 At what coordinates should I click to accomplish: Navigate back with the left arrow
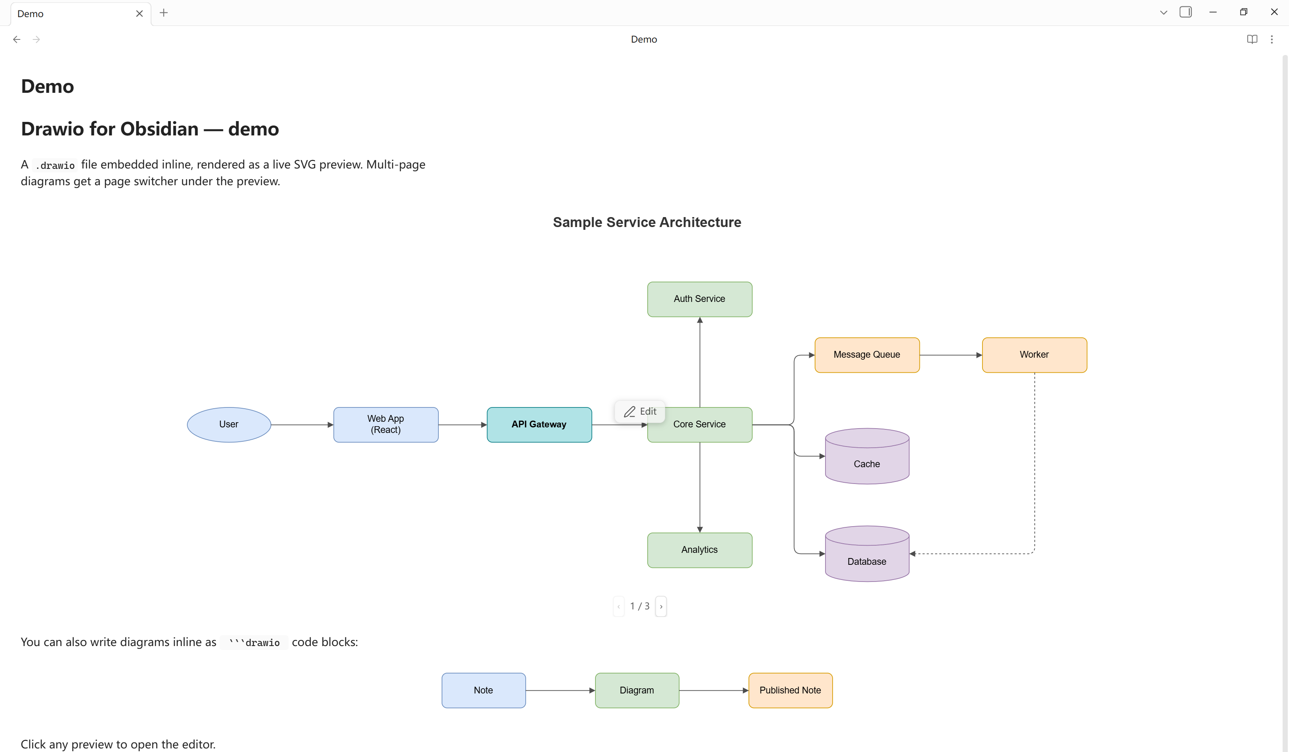point(17,39)
